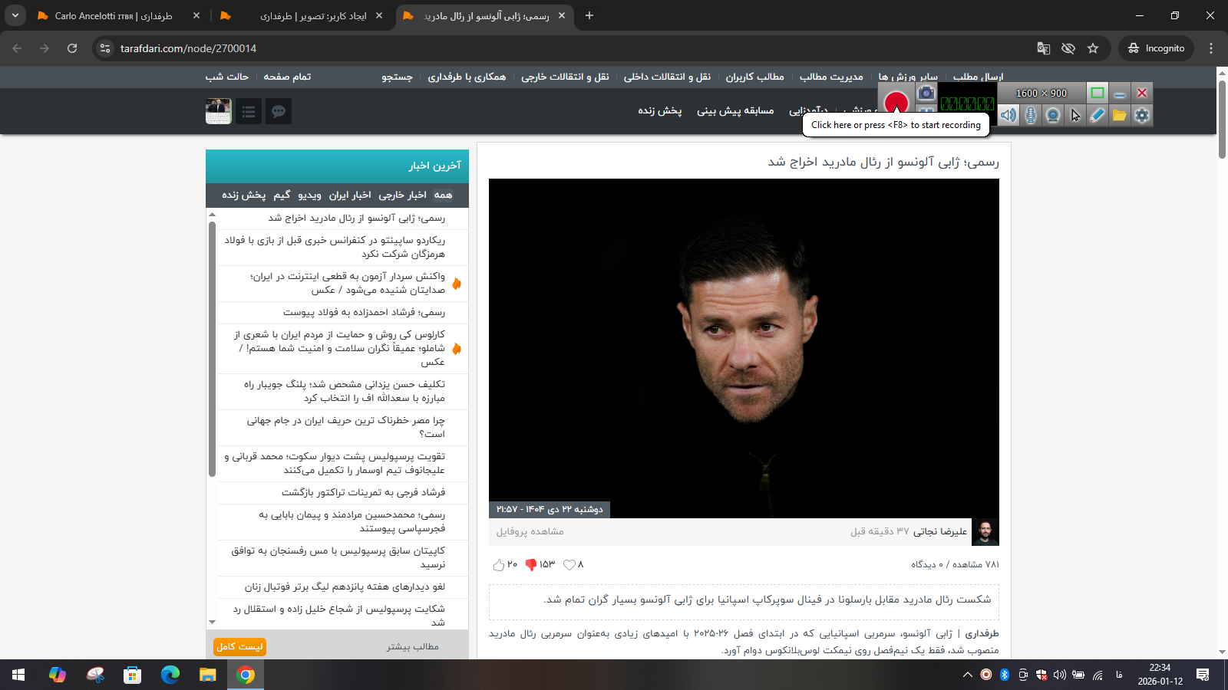Select the اخبار خارجی news tab

click(x=402, y=195)
